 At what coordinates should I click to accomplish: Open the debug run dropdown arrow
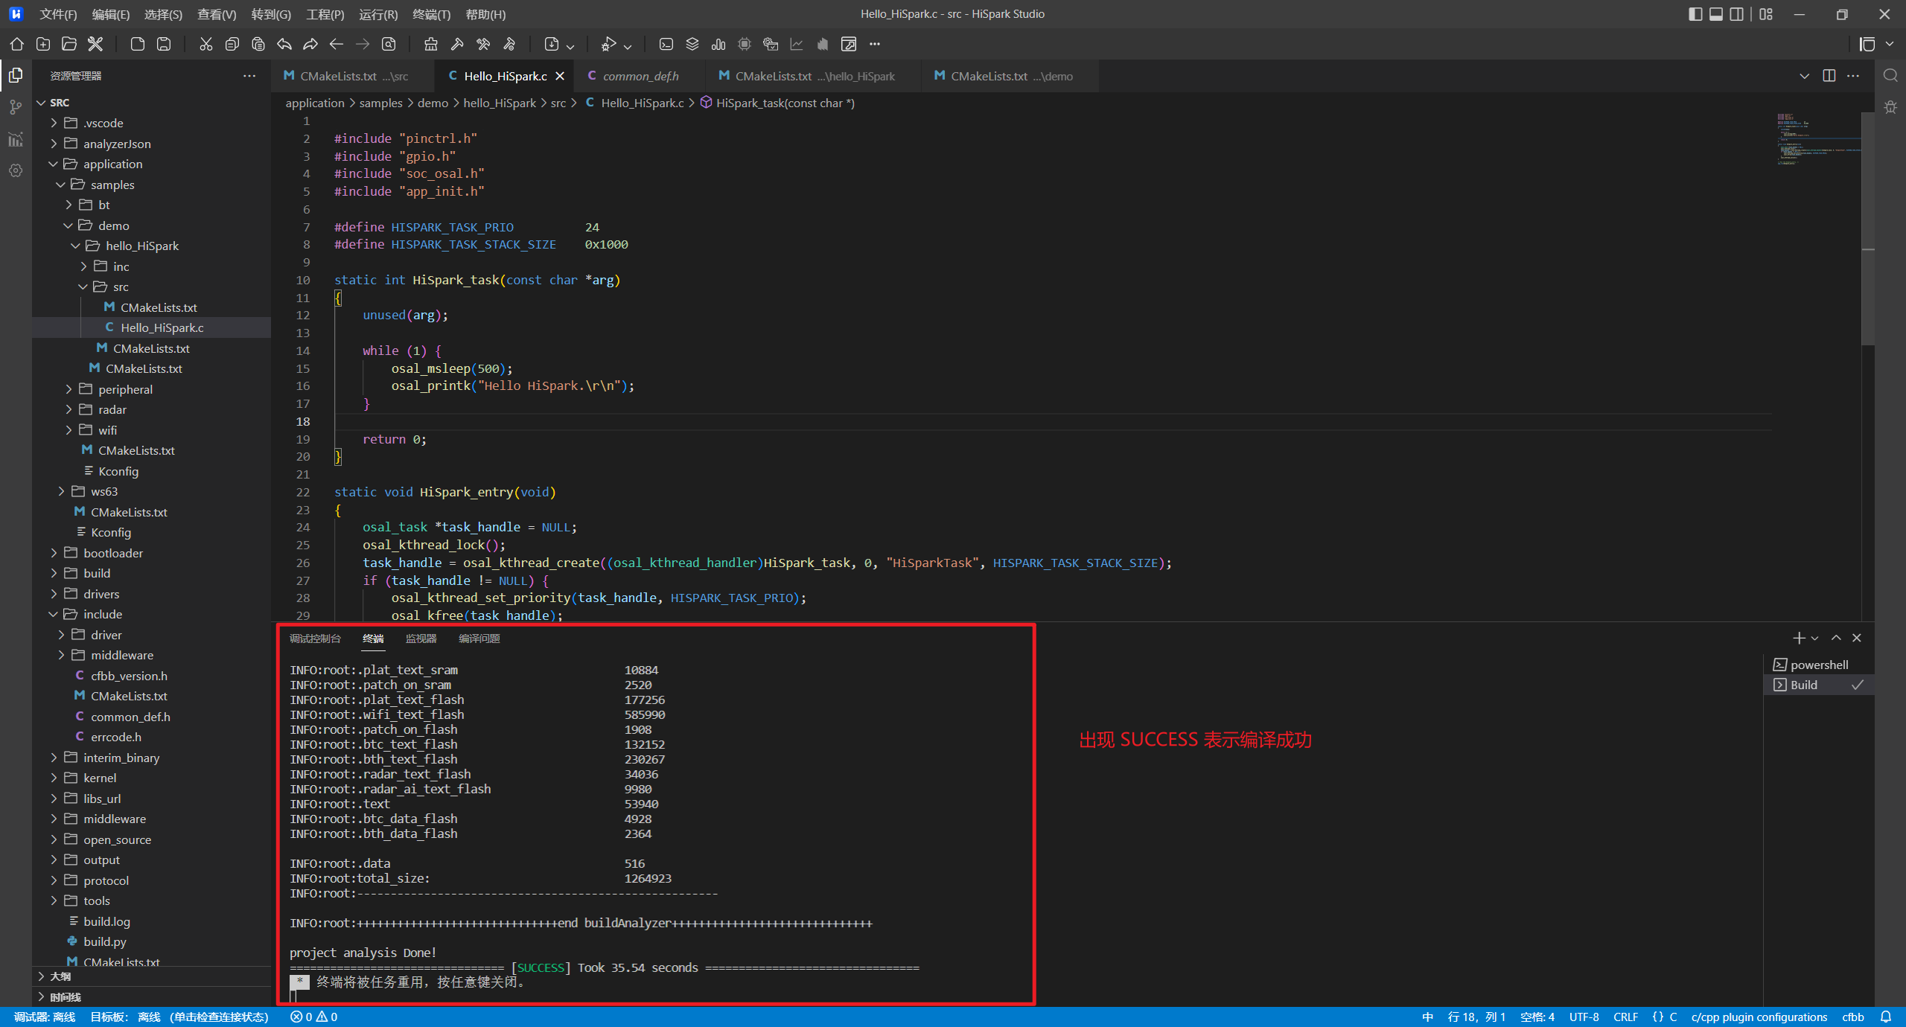coord(628,46)
